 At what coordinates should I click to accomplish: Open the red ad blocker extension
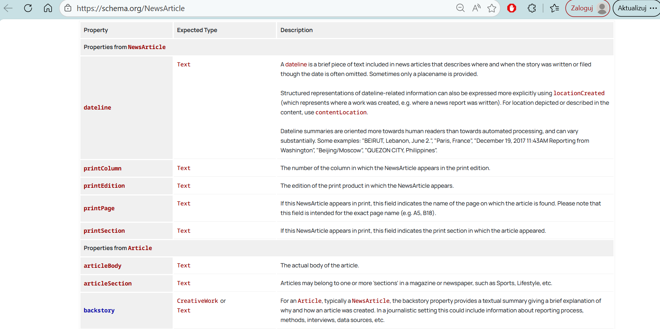[x=512, y=8]
